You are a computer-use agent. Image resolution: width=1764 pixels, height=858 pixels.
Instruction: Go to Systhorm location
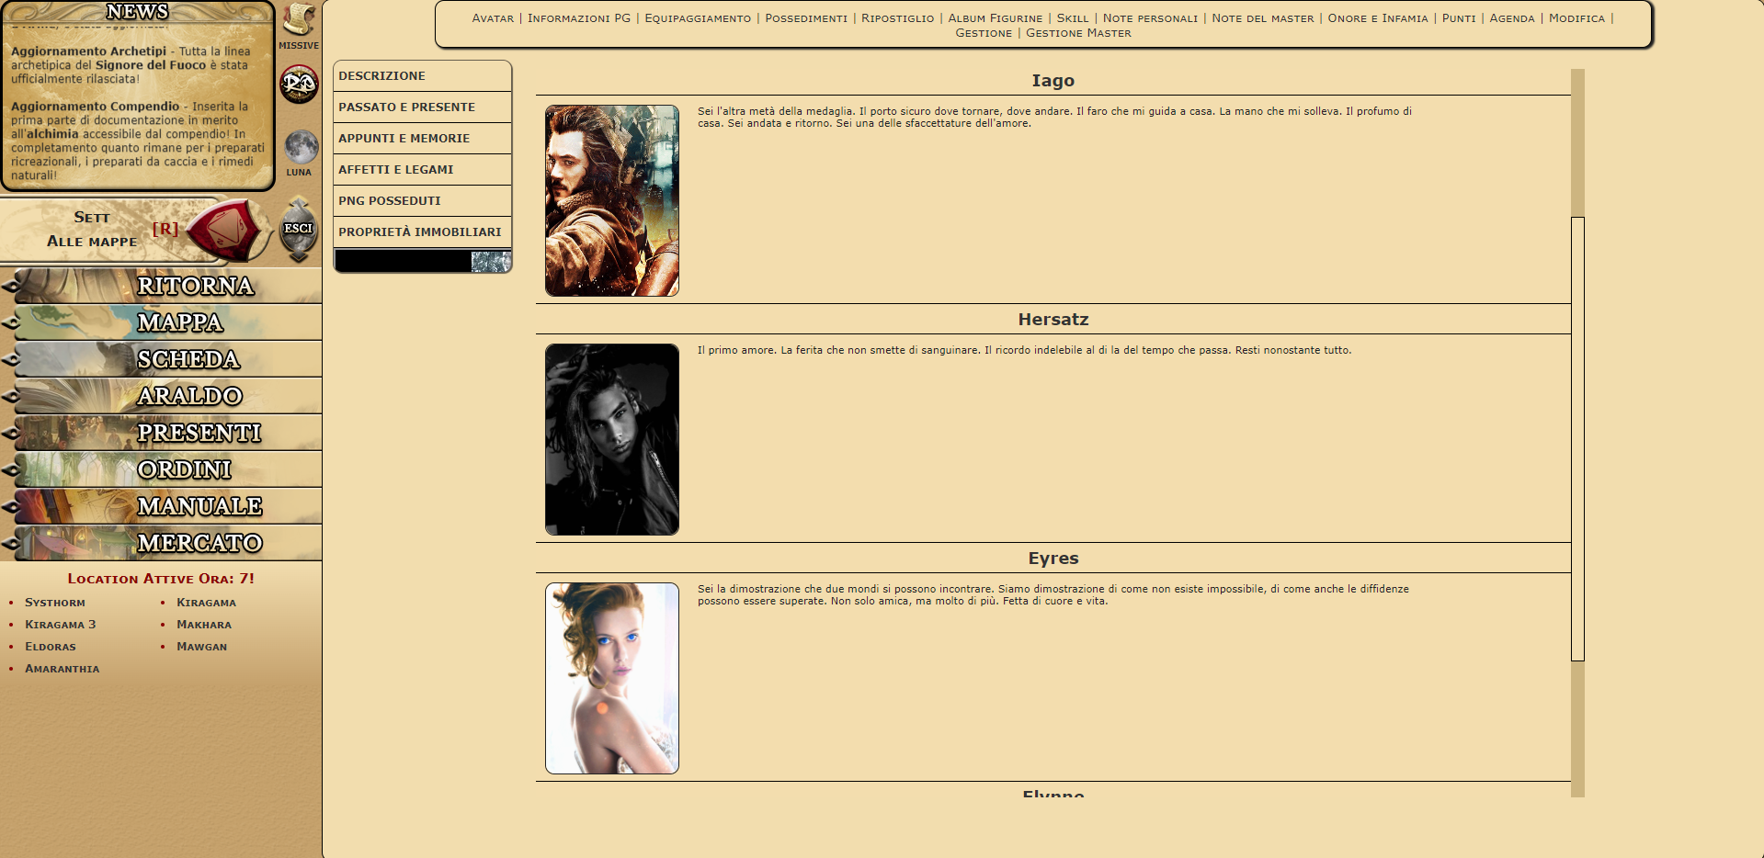click(55, 603)
